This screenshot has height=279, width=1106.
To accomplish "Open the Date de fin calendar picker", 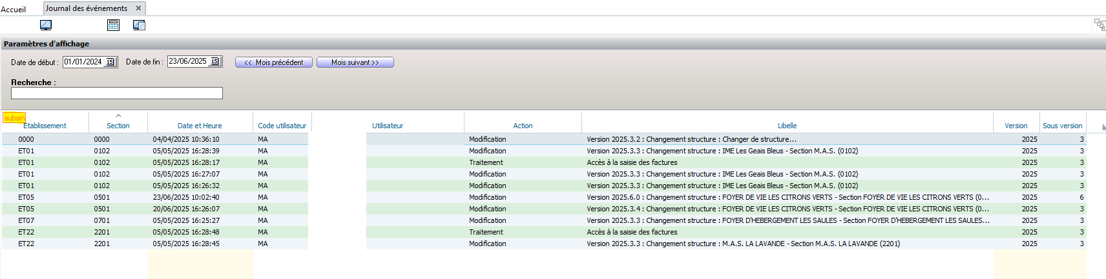I will 215,62.
